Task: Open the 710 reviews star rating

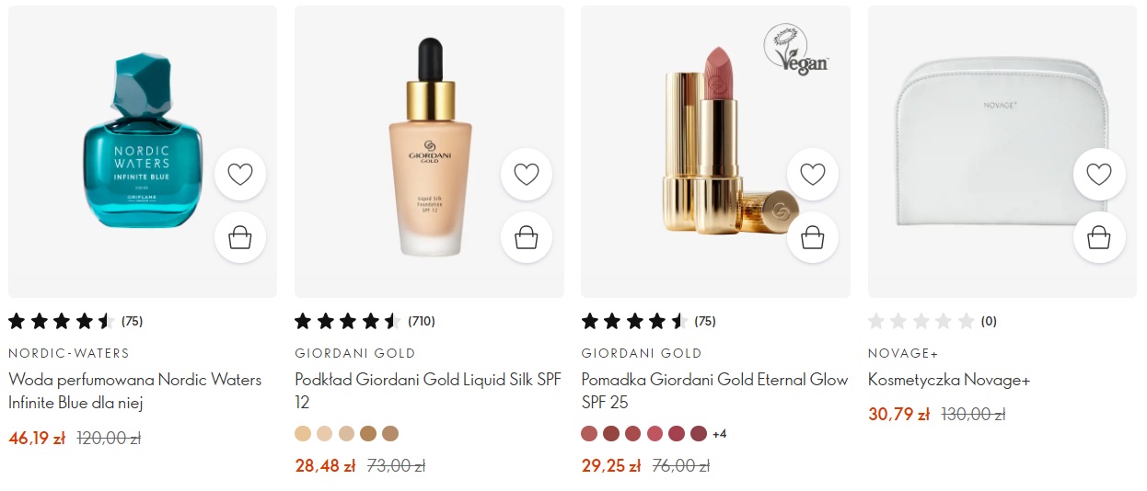Action: [365, 321]
